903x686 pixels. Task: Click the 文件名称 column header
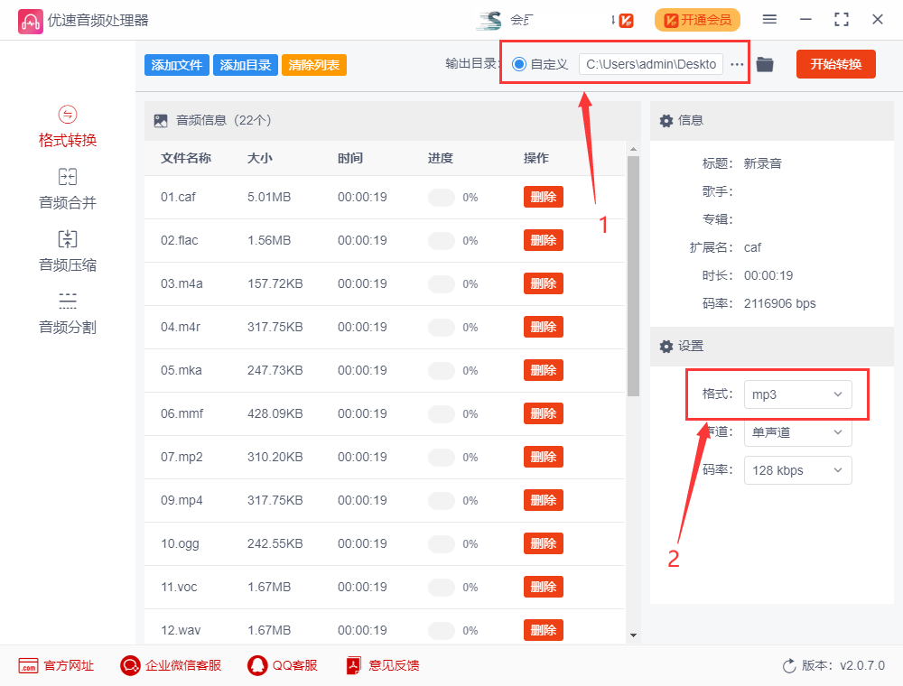pos(186,158)
